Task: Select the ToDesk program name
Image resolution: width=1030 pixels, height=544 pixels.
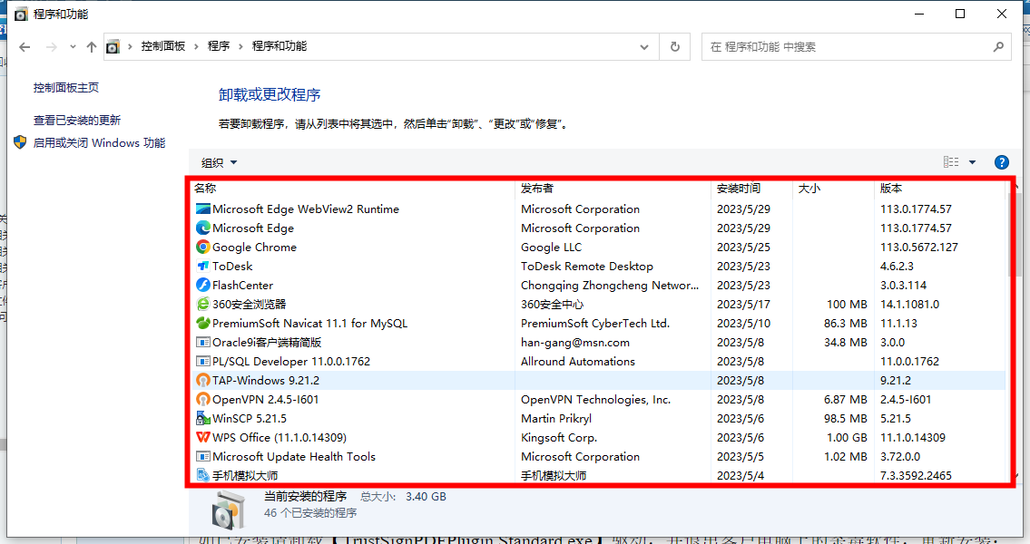Action: click(232, 267)
